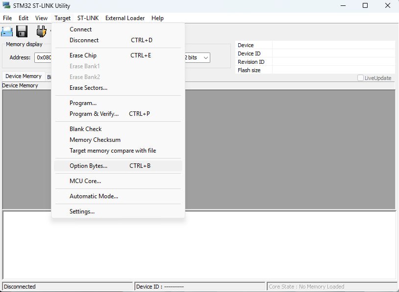The width and height of the screenshot is (399, 292).
Task: Close the ST-LINK Utility window
Action: pos(388,5)
